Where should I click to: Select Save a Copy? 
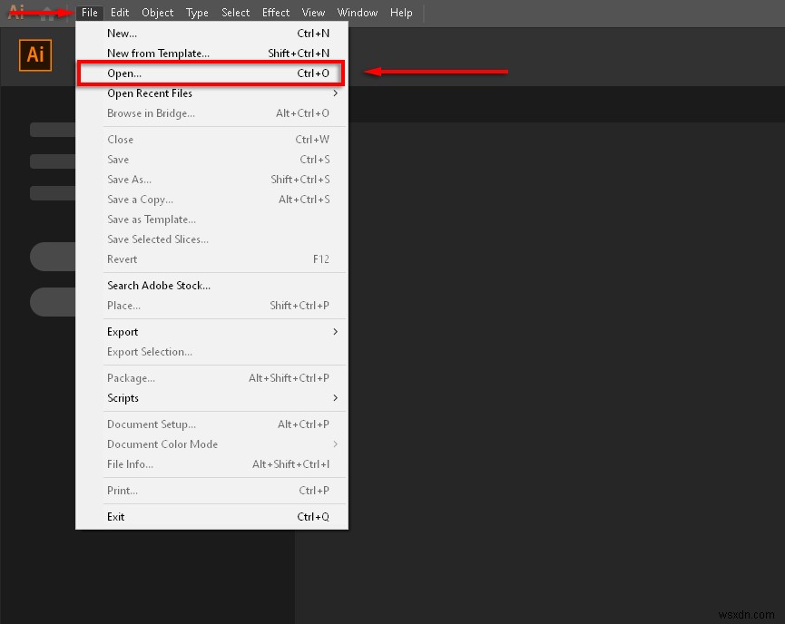[x=139, y=199]
